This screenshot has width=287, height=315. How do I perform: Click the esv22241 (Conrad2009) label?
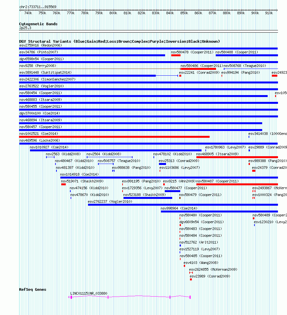click(199, 72)
